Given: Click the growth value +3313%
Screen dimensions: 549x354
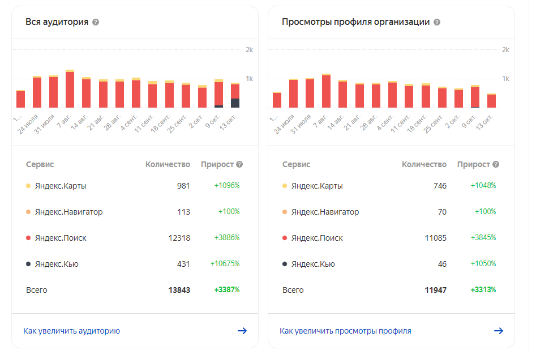Looking at the screenshot, I should coord(483,290).
